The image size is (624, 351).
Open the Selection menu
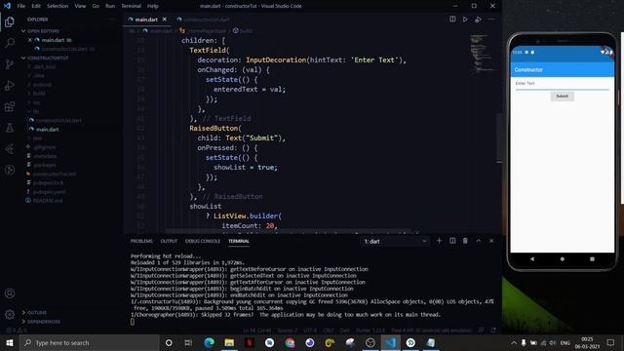click(58, 6)
